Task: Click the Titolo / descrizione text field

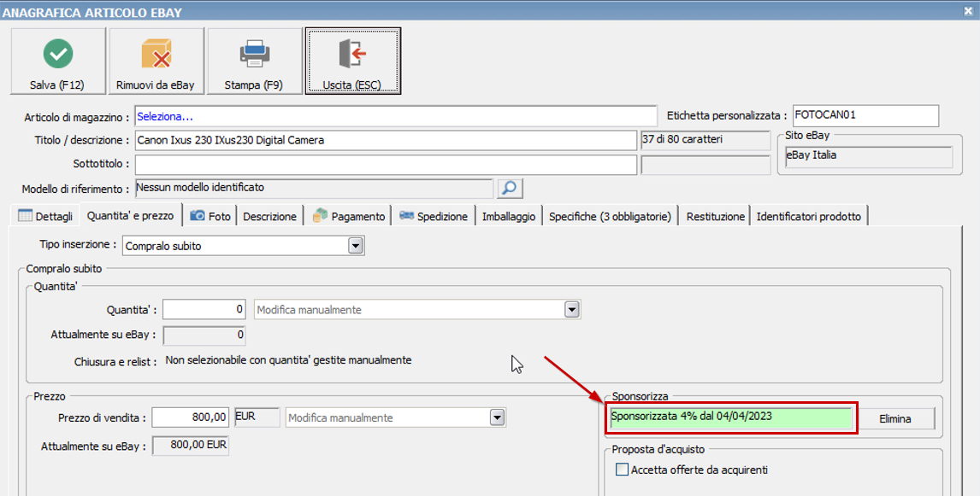Action: click(x=385, y=140)
